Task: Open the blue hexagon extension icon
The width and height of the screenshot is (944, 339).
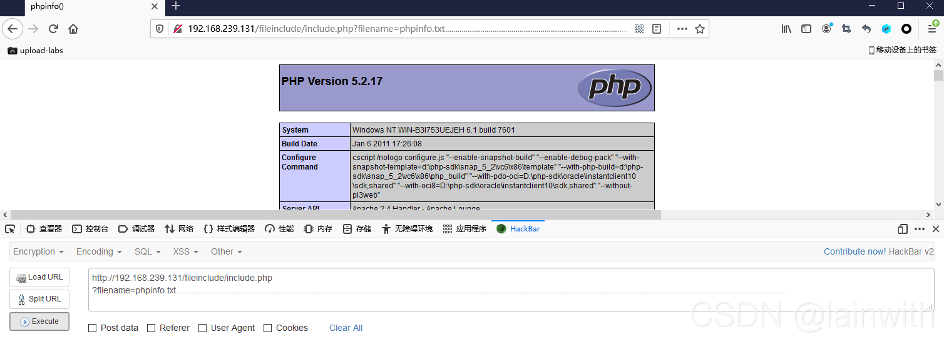Action: pyautogui.click(x=886, y=29)
